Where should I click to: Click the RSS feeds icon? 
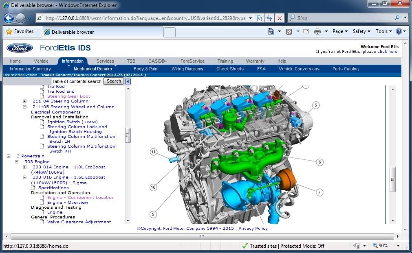(x=289, y=32)
